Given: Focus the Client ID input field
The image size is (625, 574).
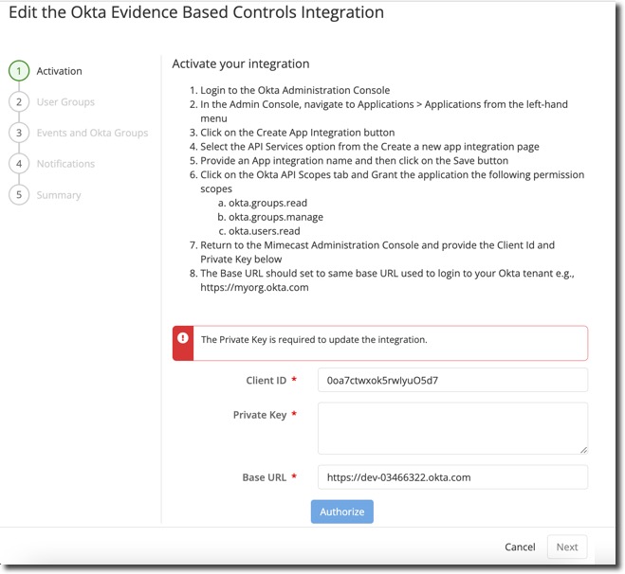Looking at the screenshot, I should (x=452, y=381).
